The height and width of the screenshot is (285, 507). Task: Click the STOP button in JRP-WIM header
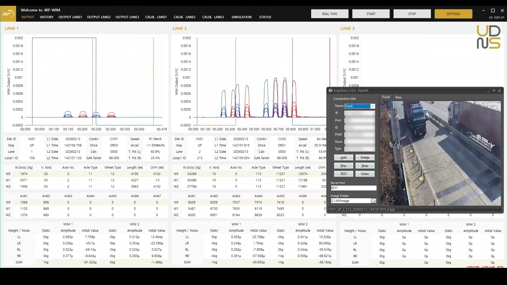click(x=412, y=14)
